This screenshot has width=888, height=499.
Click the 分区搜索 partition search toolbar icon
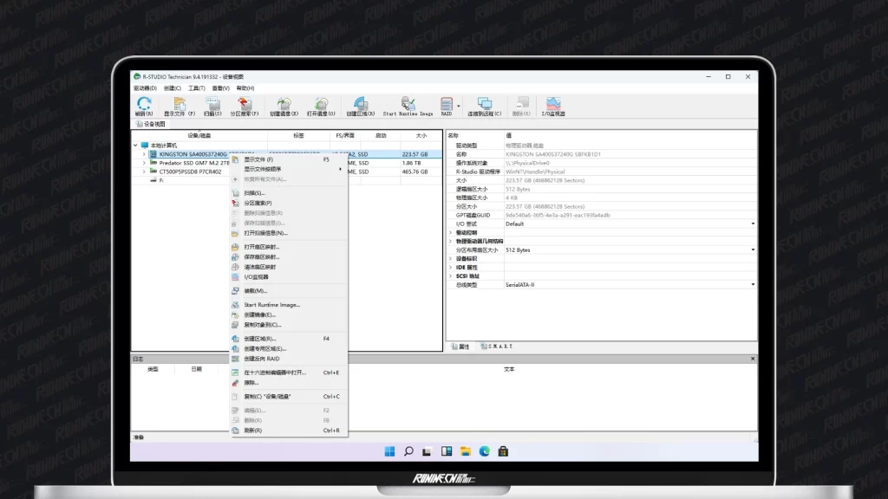point(245,105)
